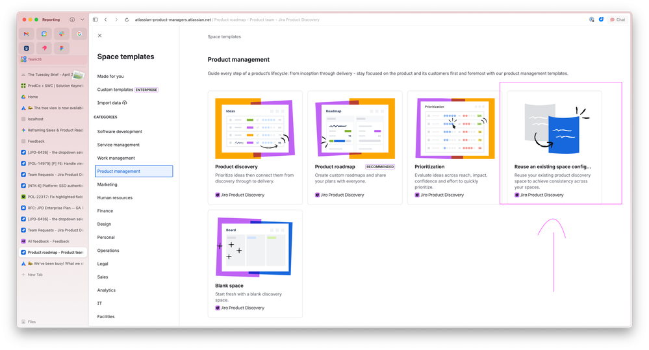
Task: Choose the IT category
Action: coord(99,304)
